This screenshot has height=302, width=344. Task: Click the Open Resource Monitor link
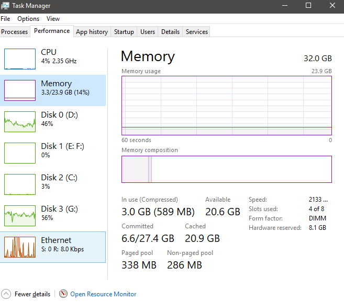coord(103,294)
